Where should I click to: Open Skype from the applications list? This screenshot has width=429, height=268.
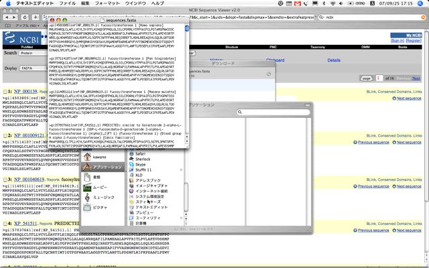tap(139, 164)
